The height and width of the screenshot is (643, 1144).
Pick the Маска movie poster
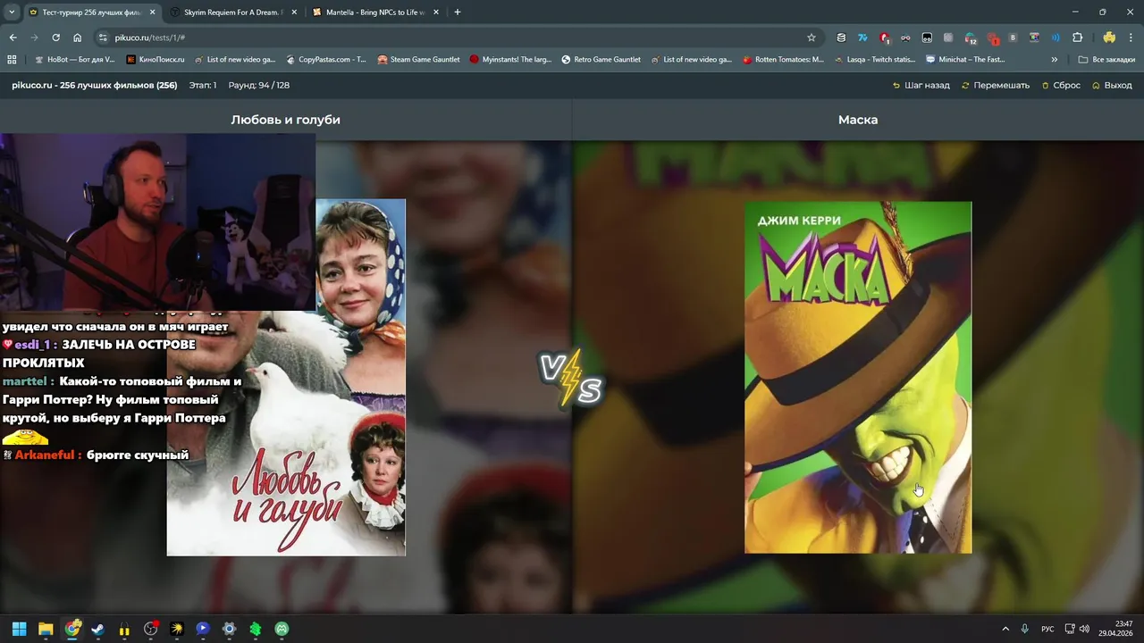(858, 377)
